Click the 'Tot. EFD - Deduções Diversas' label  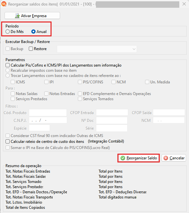pos(122,192)
